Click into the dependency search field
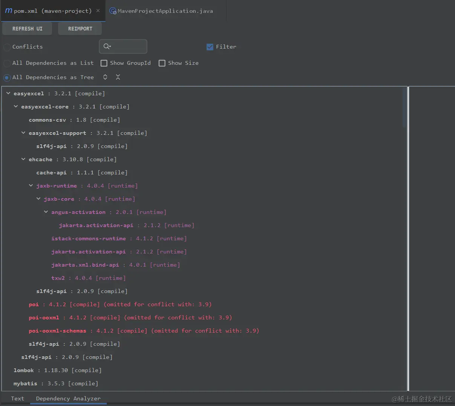 123,46
